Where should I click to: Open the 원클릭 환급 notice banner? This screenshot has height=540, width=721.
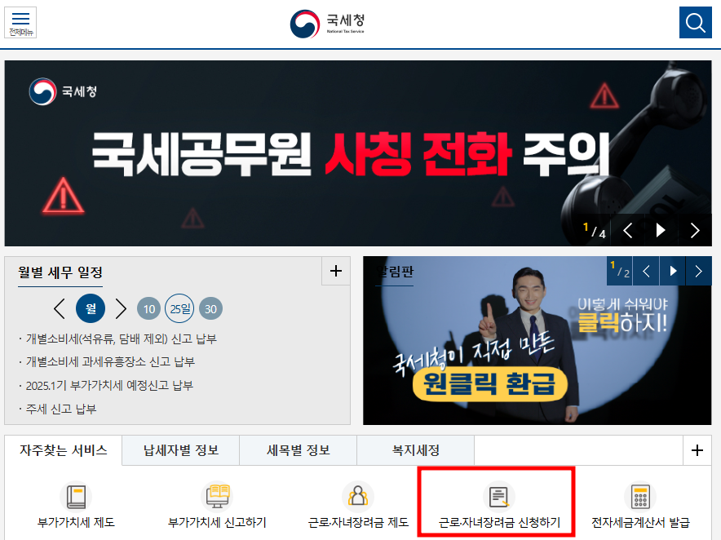tap(537, 340)
